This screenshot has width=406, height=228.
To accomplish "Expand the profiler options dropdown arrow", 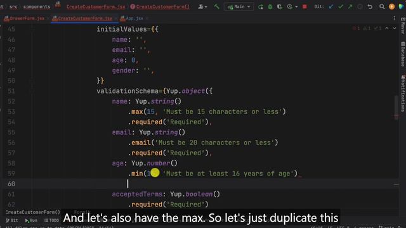I will point(296,7).
